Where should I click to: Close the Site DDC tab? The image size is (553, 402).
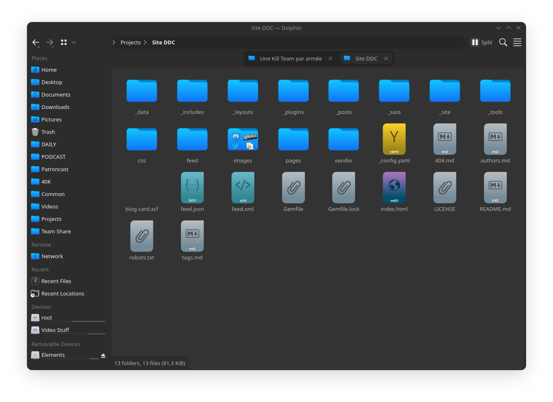[x=386, y=58]
